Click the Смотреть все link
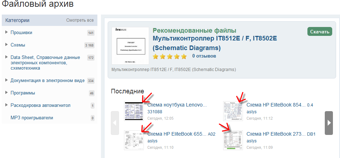 80,20
